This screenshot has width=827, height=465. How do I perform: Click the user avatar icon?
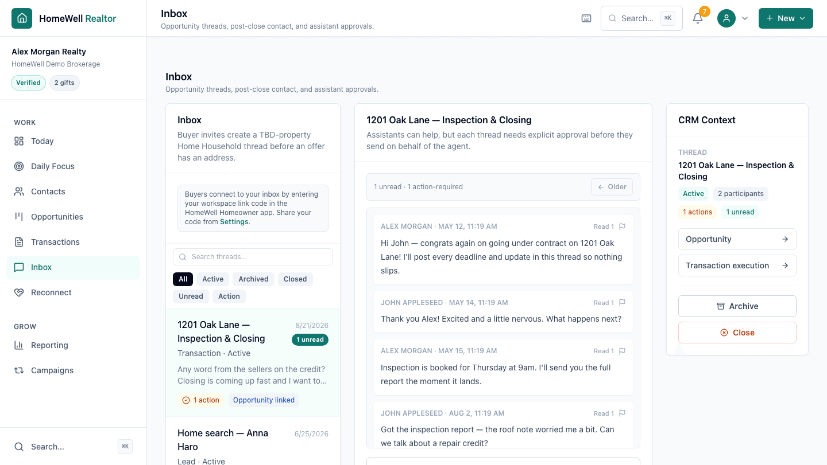(726, 18)
